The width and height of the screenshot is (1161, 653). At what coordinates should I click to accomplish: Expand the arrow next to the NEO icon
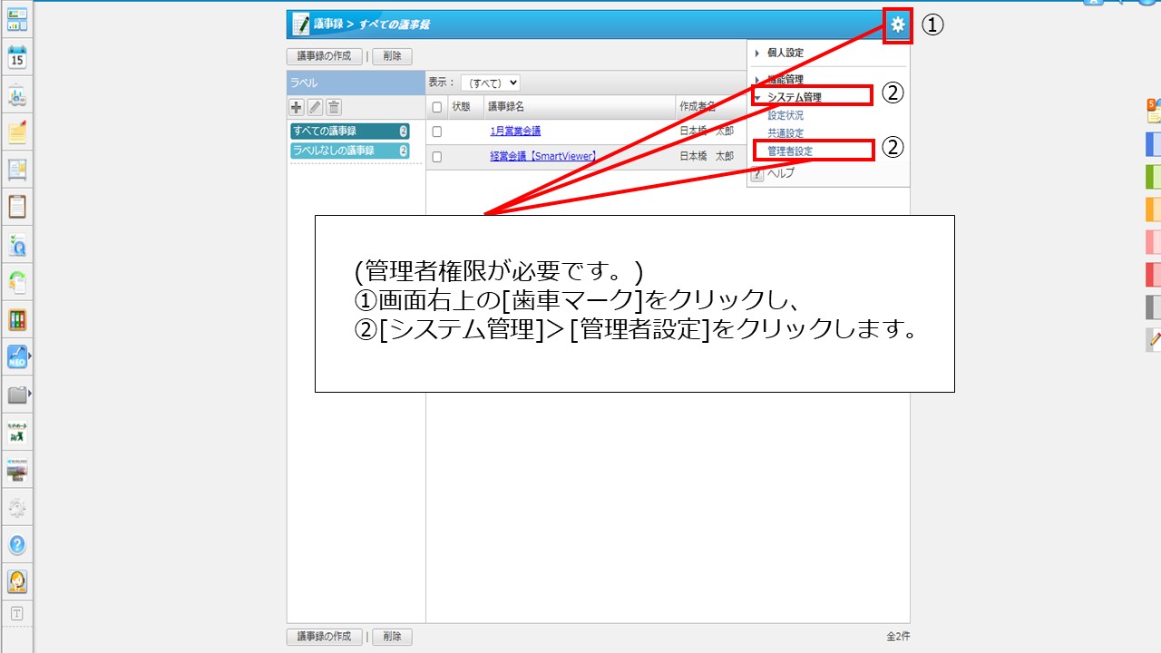tap(31, 356)
